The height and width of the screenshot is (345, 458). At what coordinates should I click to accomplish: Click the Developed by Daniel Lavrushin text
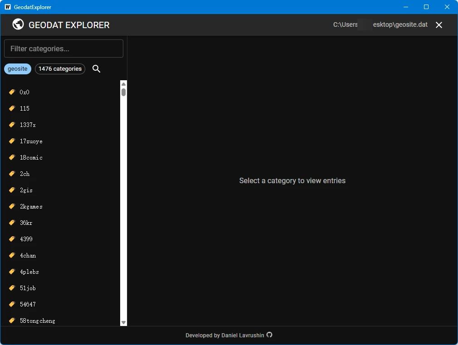tap(224, 335)
